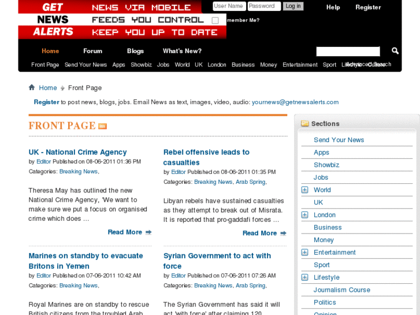Screen dimensions: 420x315
Task: Open the Blogs tab
Action: [x=135, y=51]
